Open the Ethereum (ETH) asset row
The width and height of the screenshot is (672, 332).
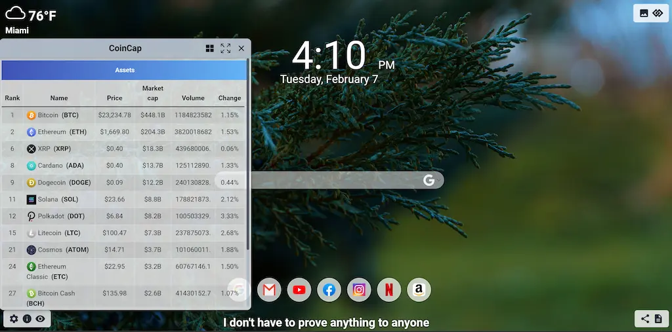123,132
